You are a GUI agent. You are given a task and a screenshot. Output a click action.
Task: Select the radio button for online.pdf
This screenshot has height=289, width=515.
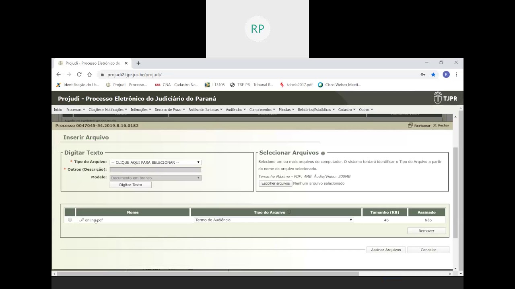tap(70, 220)
